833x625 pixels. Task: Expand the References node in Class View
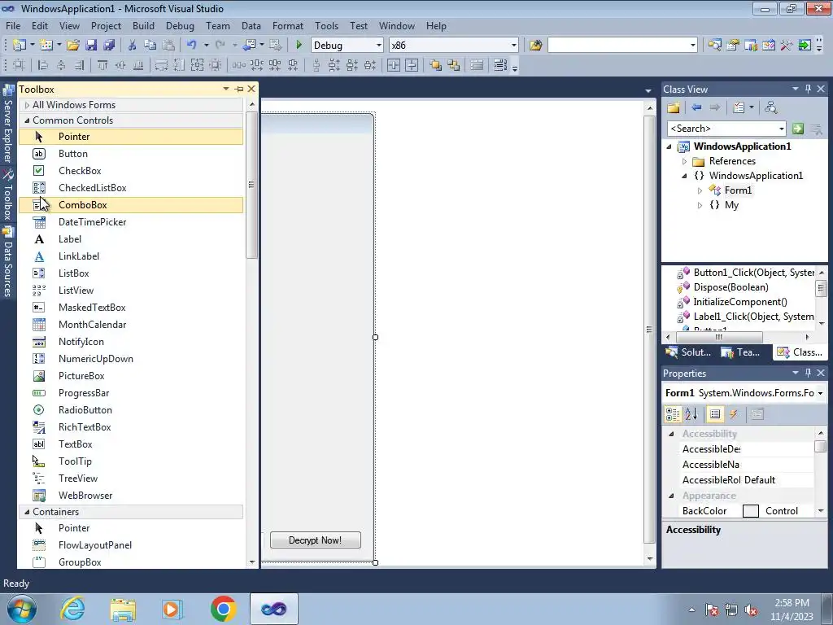click(684, 161)
